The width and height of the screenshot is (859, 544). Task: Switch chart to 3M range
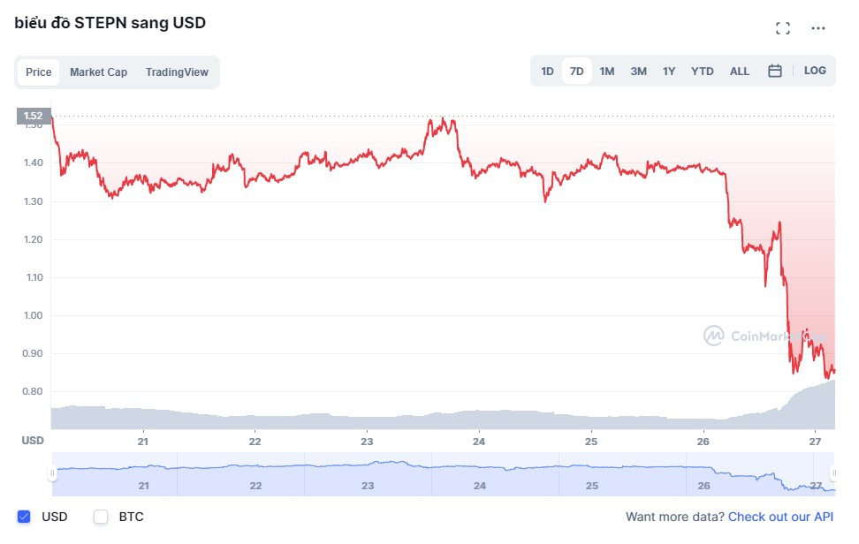[x=638, y=72]
